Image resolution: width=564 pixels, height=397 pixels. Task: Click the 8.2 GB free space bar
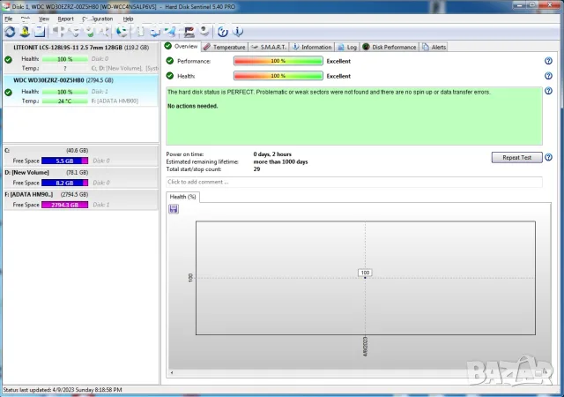[x=64, y=183]
